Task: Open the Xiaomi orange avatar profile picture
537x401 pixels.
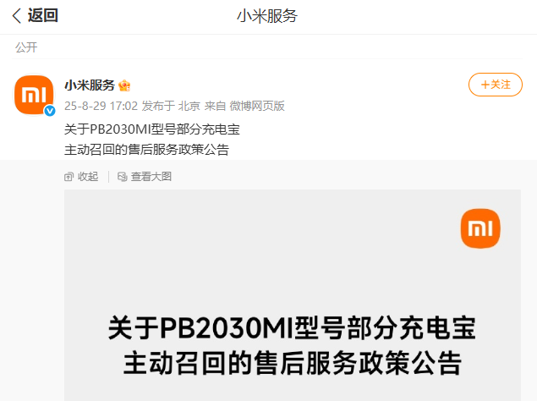Action: point(34,95)
